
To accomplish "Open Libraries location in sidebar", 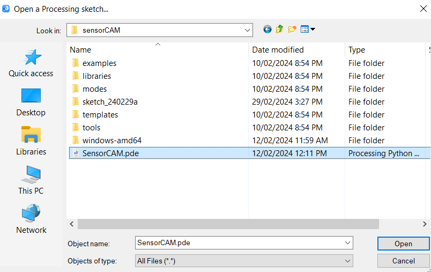I will pos(31,141).
